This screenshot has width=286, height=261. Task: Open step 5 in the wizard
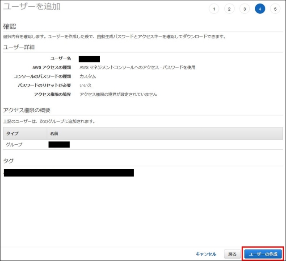coord(275,9)
